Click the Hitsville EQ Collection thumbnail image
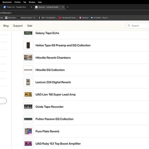 (x=28, y=70)
